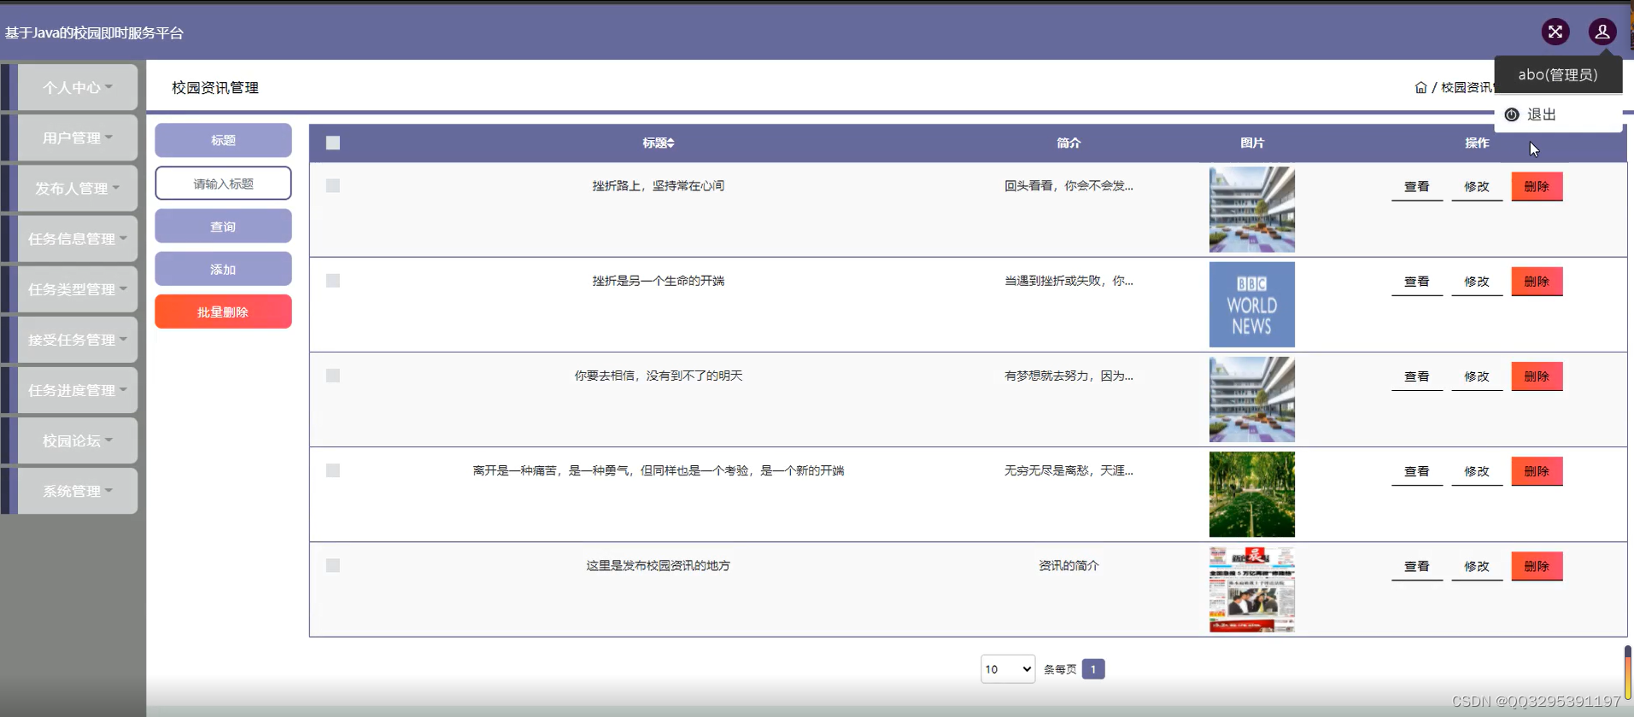Image resolution: width=1634 pixels, height=717 pixels.
Task: Open the page size dropdown showing 10
Action: [1008, 669]
